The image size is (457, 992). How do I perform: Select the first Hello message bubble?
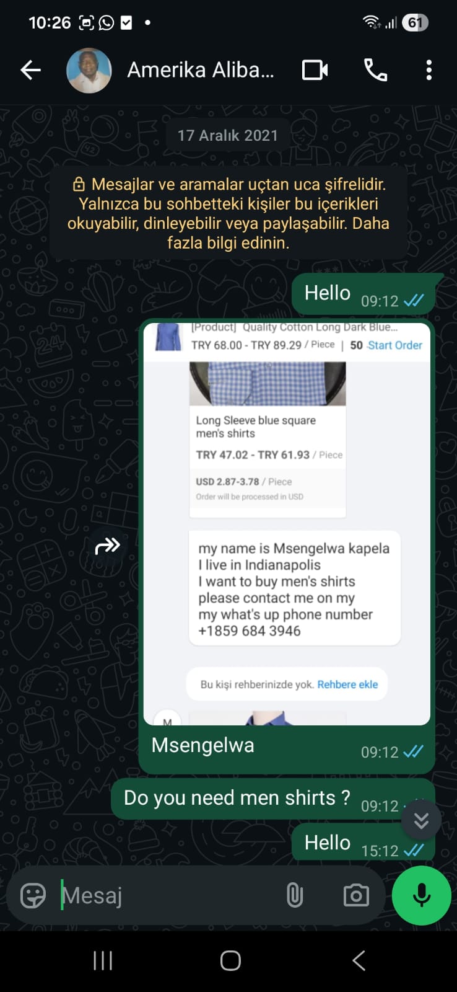pos(363,294)
